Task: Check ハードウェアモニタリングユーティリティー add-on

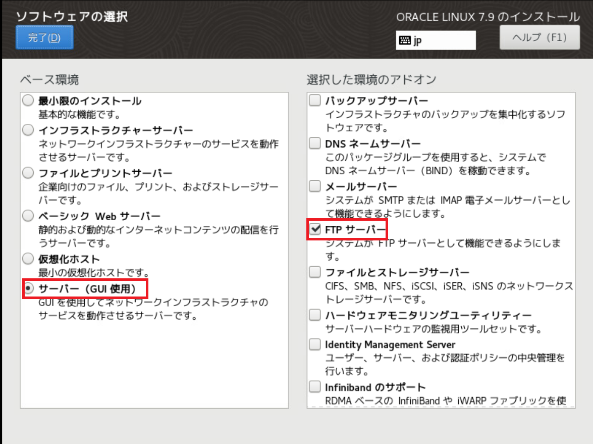Action: point(314,315)
